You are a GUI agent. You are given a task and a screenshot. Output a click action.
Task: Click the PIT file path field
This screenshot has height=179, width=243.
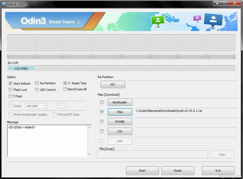tap(182, 84)
